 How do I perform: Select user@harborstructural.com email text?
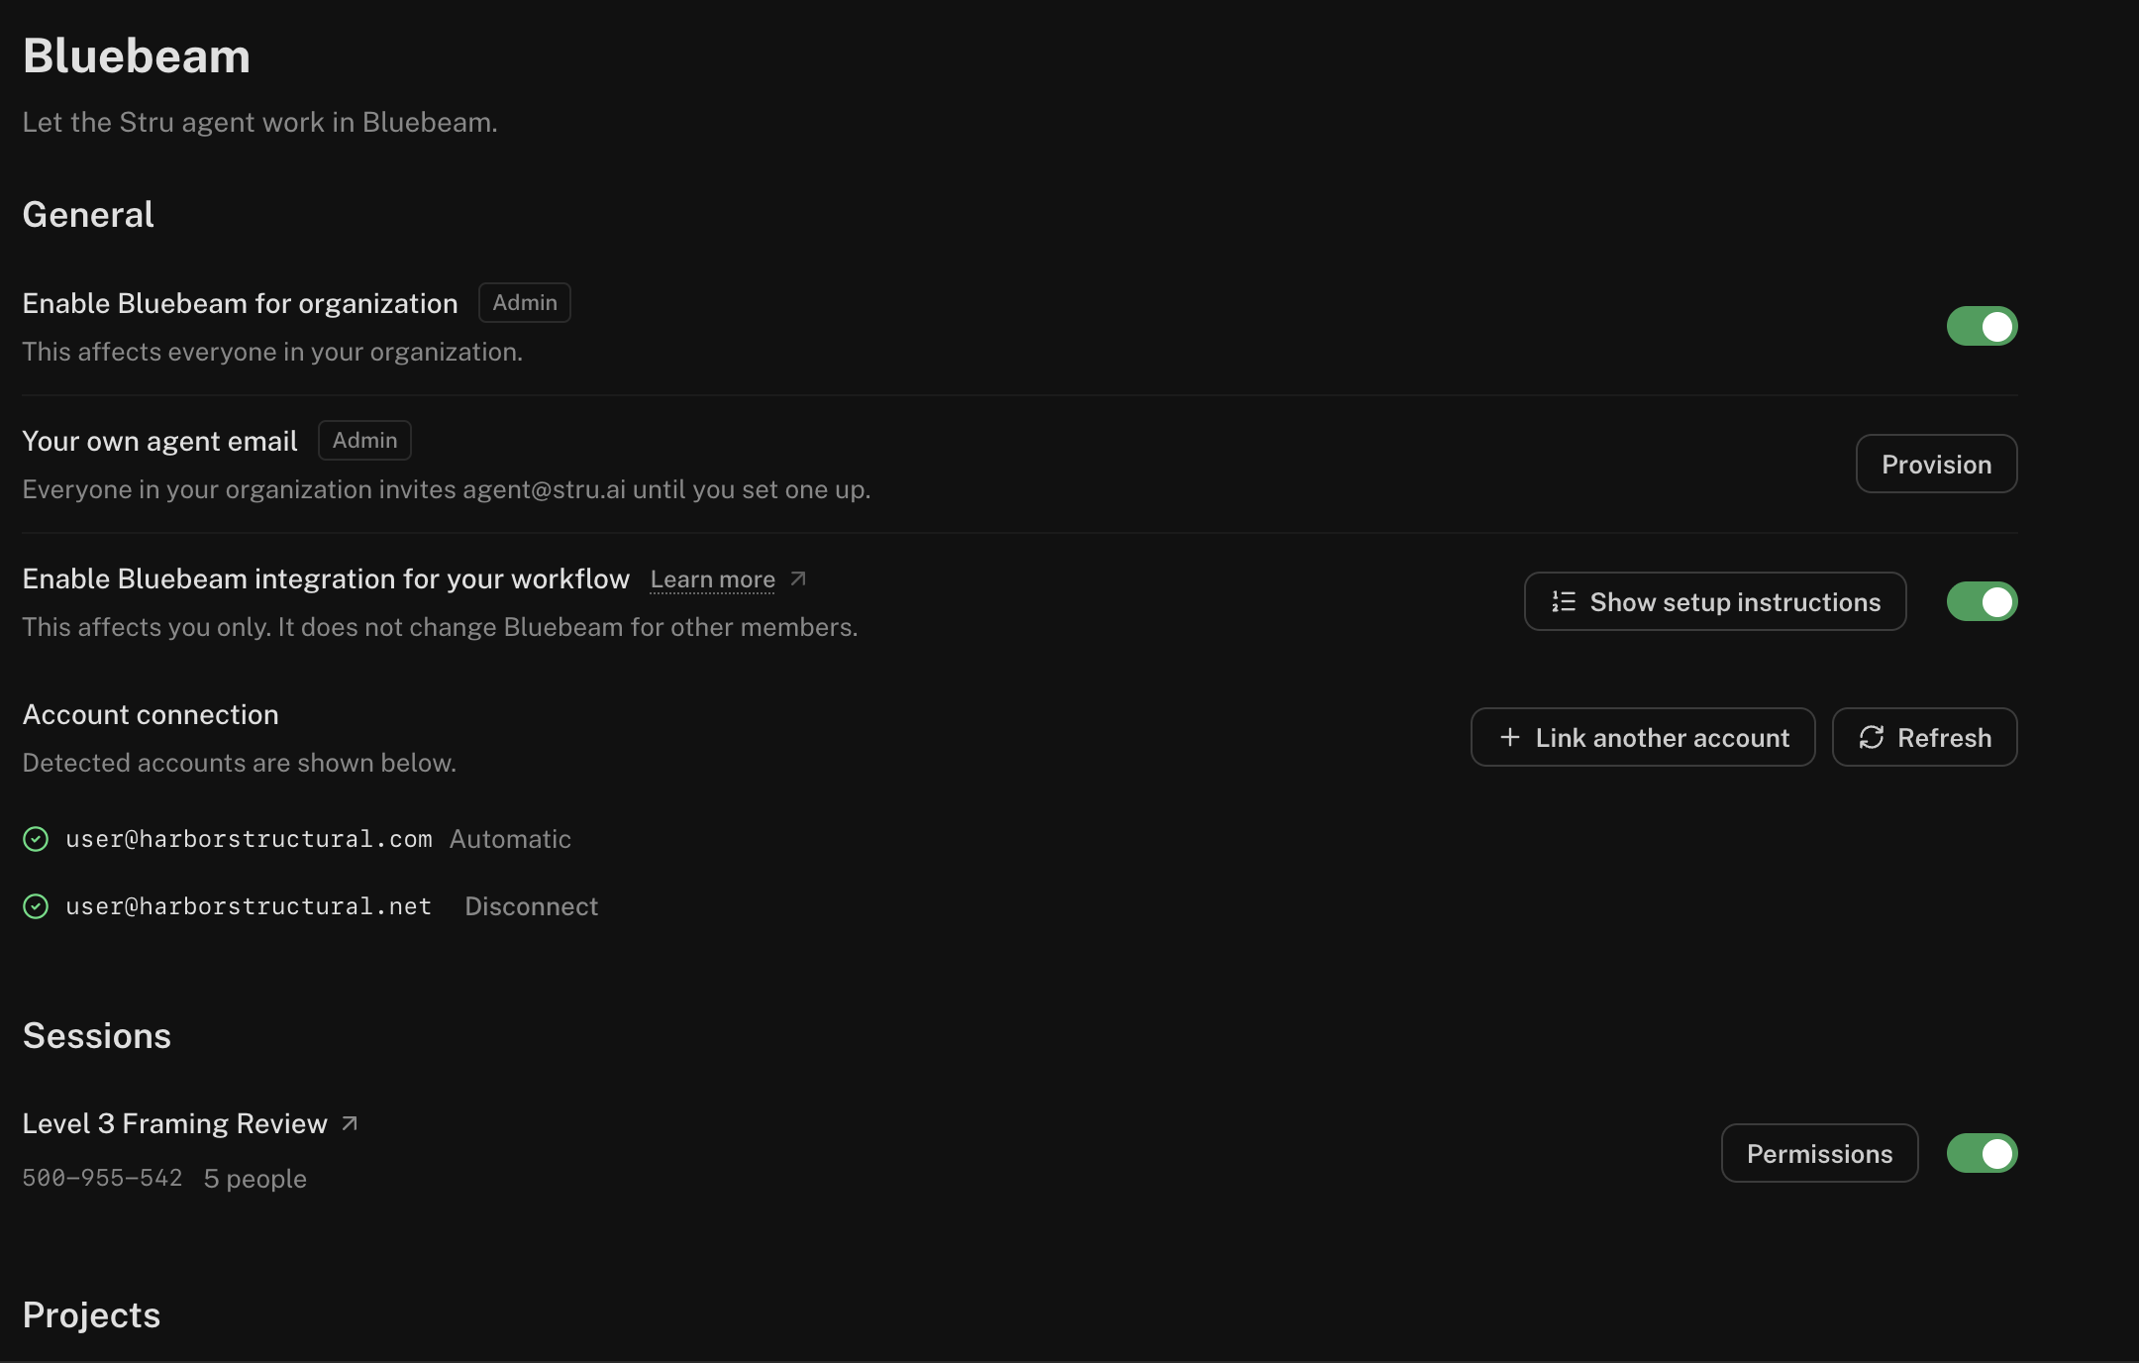[249, 839]
